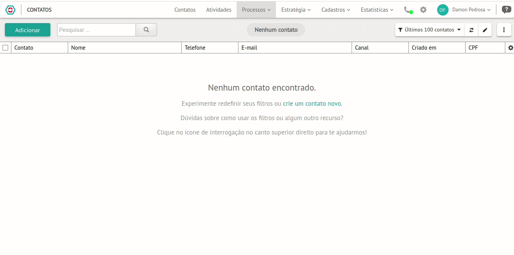Viewport: 514px width, 255px height.
Task: Open the Últimos 100 contatos filter dropdown
Action: (x=430, y=30)
